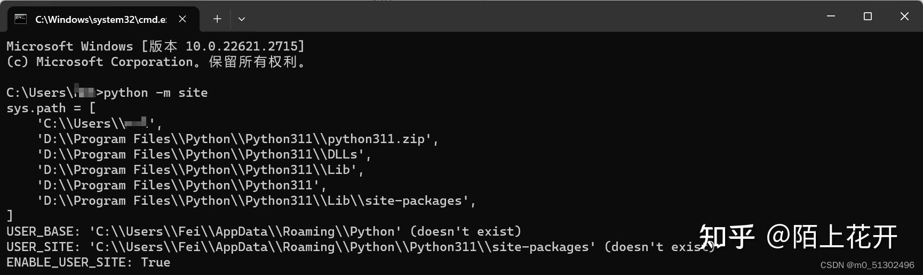Expand the new-tab profile dropdown chevron
This screenshot has width=923, height=275.
pos(242,19)
